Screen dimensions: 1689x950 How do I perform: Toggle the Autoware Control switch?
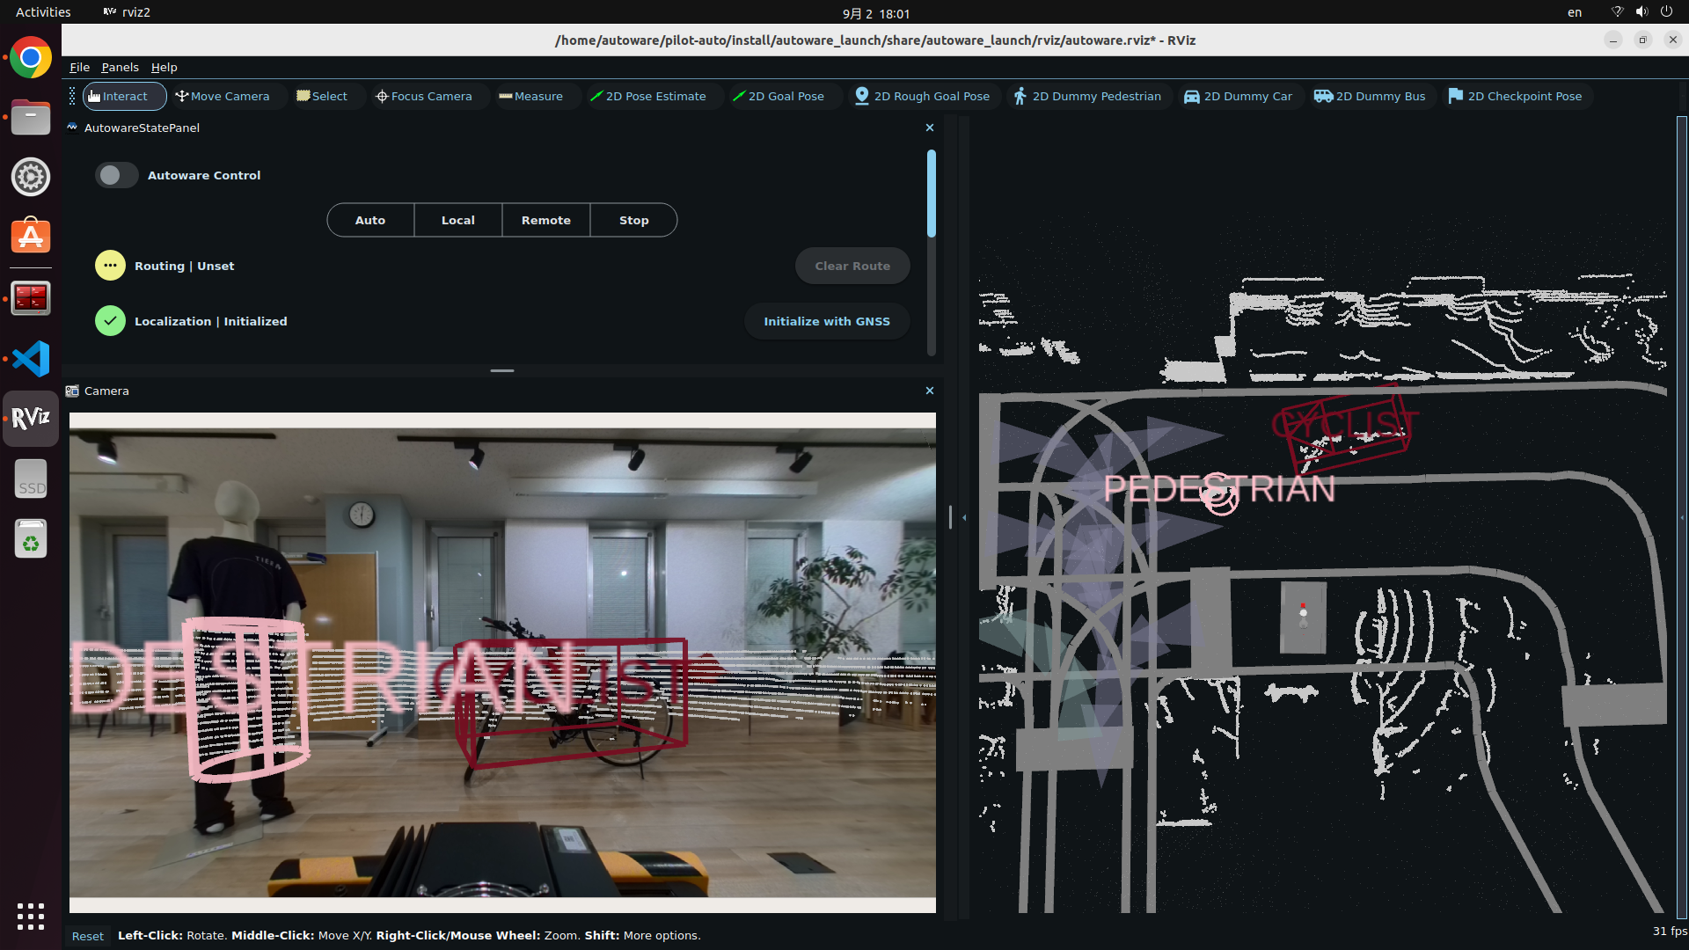point(116,175)
